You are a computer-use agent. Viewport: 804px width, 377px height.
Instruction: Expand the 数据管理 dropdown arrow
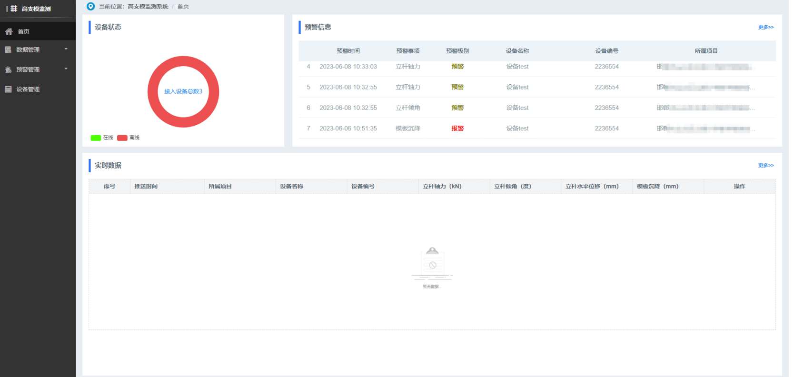(66, 49)
